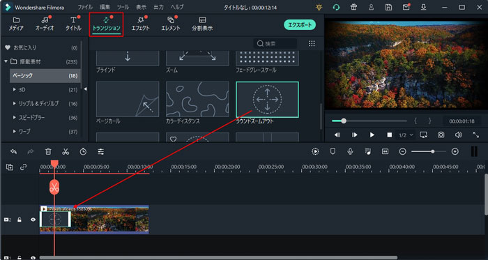Select the Transition (トランジション) tab

pyautogui.click(x=106, y=24)
